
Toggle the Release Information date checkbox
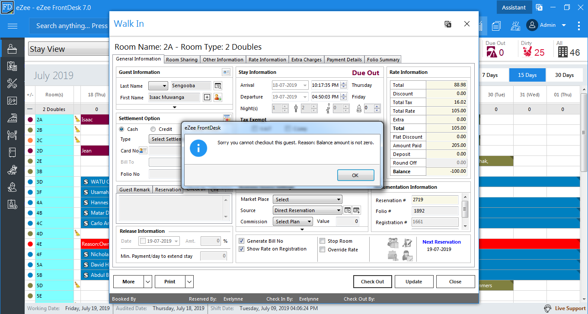pos(143,241)
